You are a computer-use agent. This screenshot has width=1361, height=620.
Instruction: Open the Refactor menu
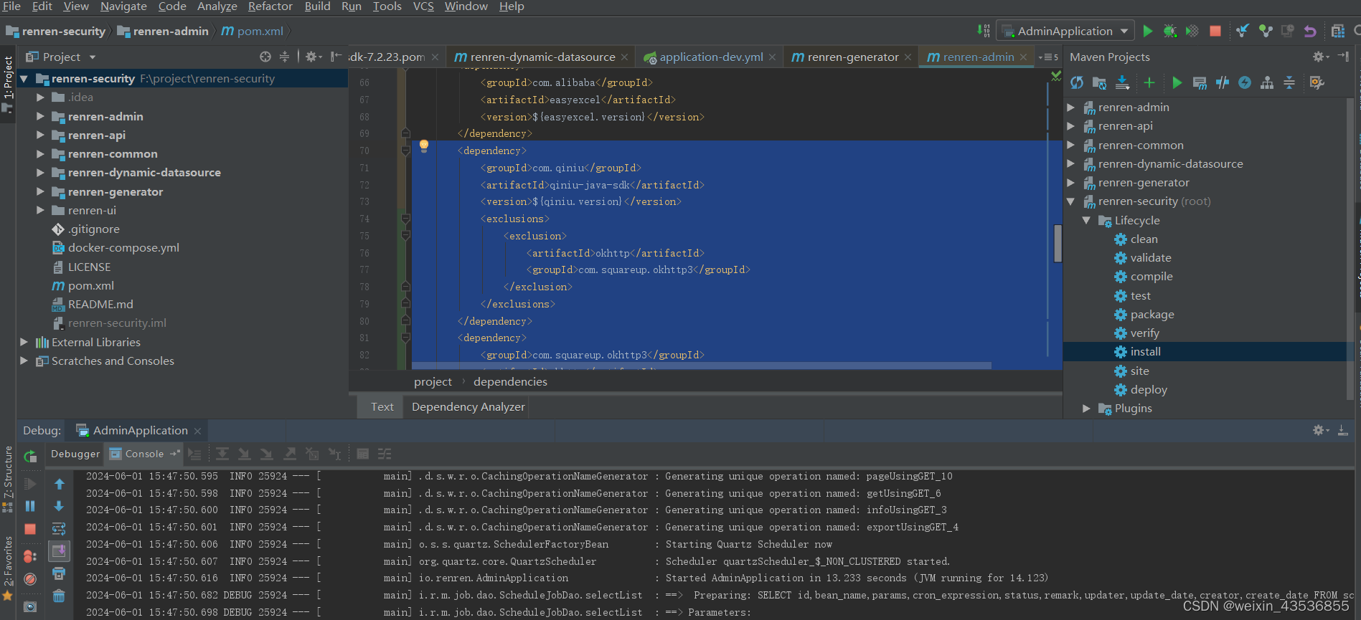[270, 6]
